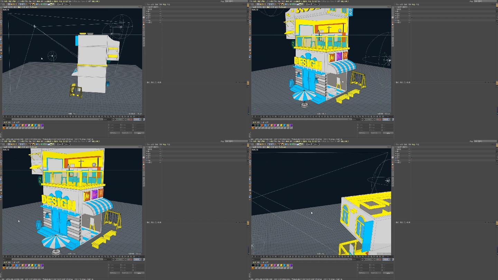Select the star-shaped light gizmo in upper-left viewport
Screen dimensions: 498x280
click(x=52, y=55)
